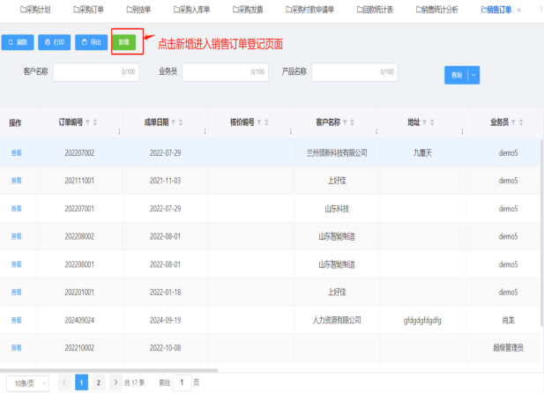Select page 2 in pagination
The width and height of the screenshot is (544, 393).
click(x=99, y=382)
